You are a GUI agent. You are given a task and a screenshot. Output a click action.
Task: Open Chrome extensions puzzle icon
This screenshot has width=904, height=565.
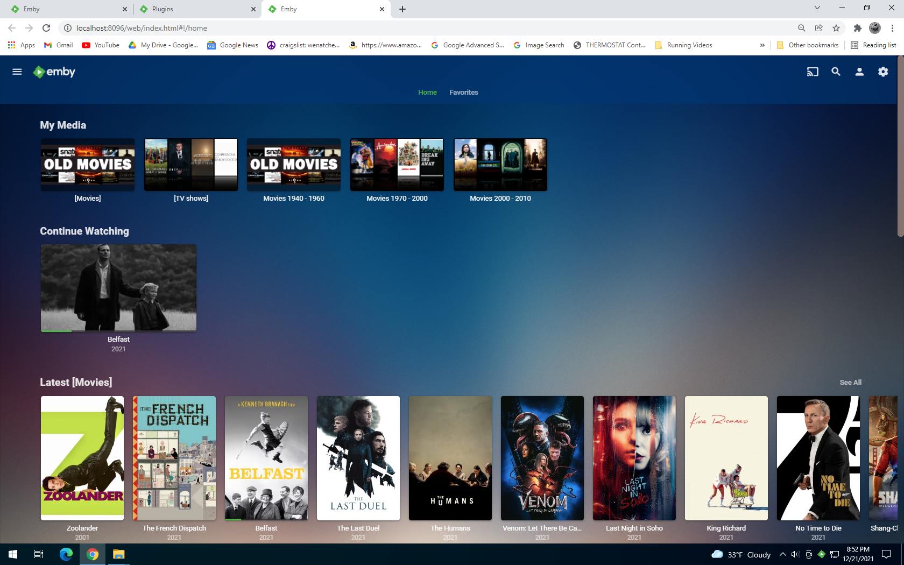point(858,28)
